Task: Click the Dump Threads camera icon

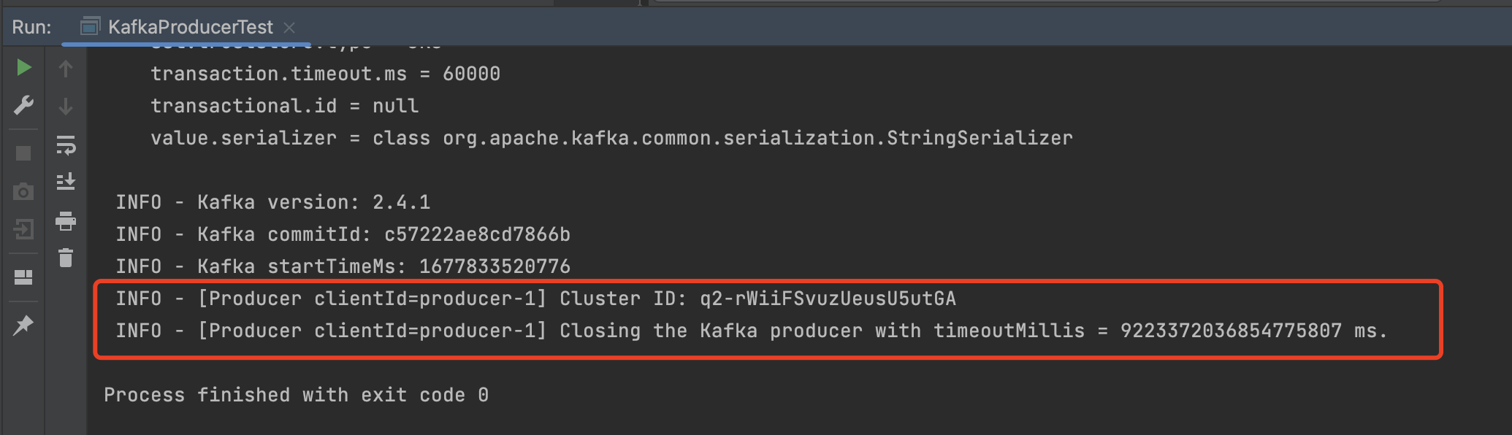Action: tap(23, 192)
